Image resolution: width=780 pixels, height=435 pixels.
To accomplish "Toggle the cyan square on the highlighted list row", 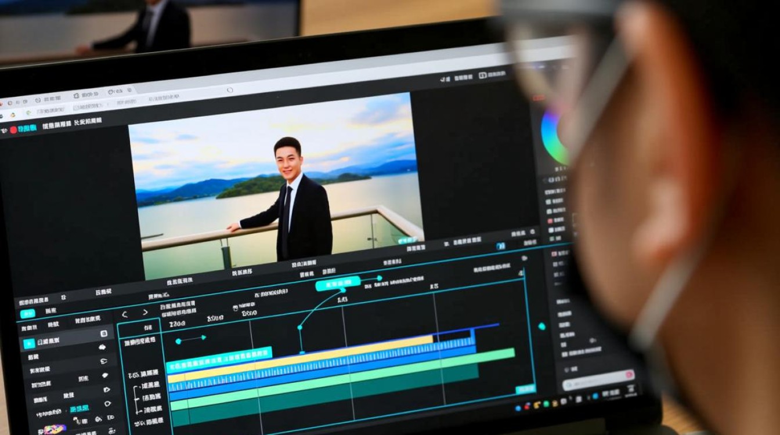I will click(28, 344).
